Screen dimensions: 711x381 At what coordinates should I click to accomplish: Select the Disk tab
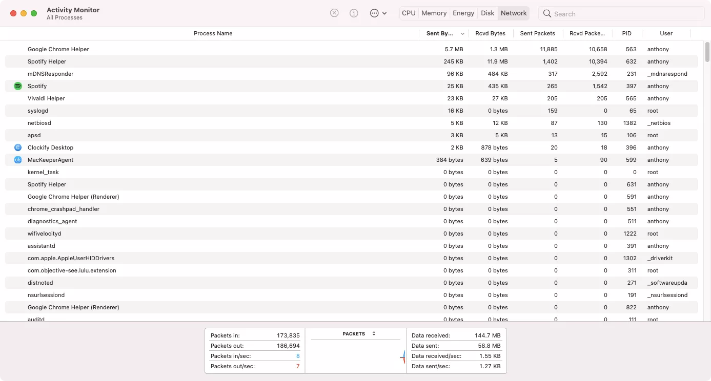coord(487,13)
